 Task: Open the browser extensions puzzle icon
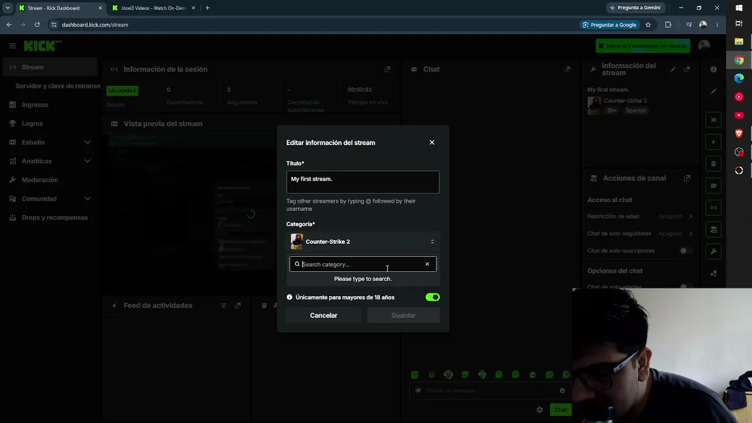click(668, 25)
